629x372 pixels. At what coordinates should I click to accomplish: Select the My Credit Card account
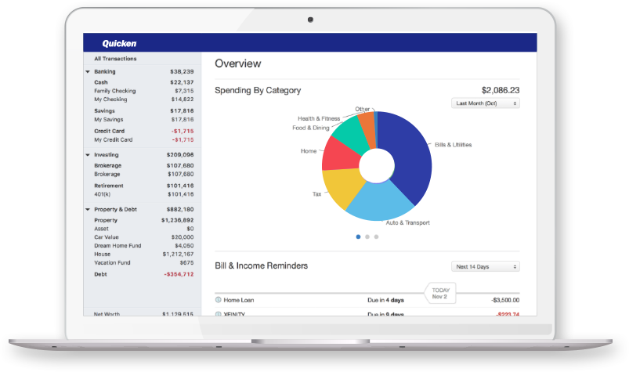[143, 139]
